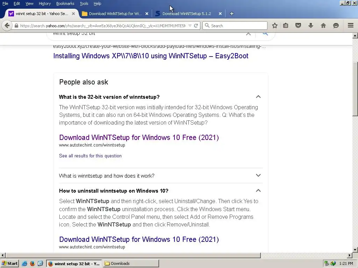
Task: Click the Yahoo search query field
Action: pos(146,34)
